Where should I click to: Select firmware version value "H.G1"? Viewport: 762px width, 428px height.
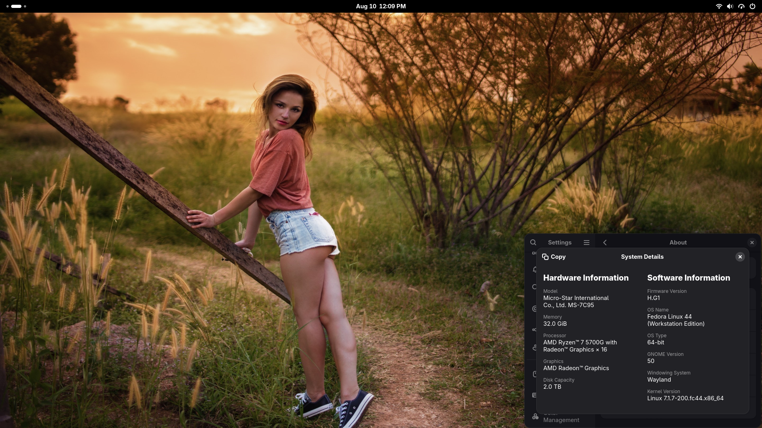click(653, 298)
